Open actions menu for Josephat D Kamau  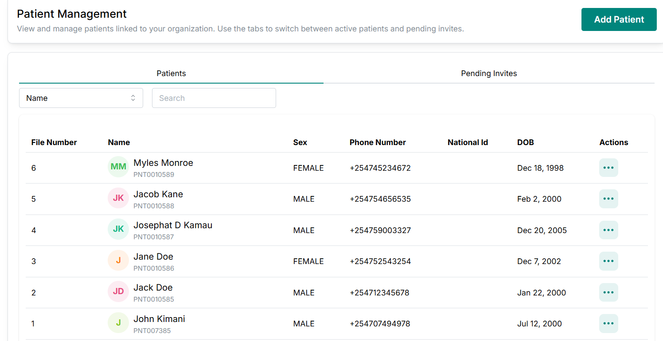(608, 230)
